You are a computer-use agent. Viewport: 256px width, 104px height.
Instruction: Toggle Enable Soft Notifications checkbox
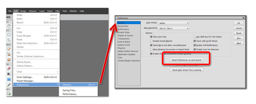pos(194,45)
